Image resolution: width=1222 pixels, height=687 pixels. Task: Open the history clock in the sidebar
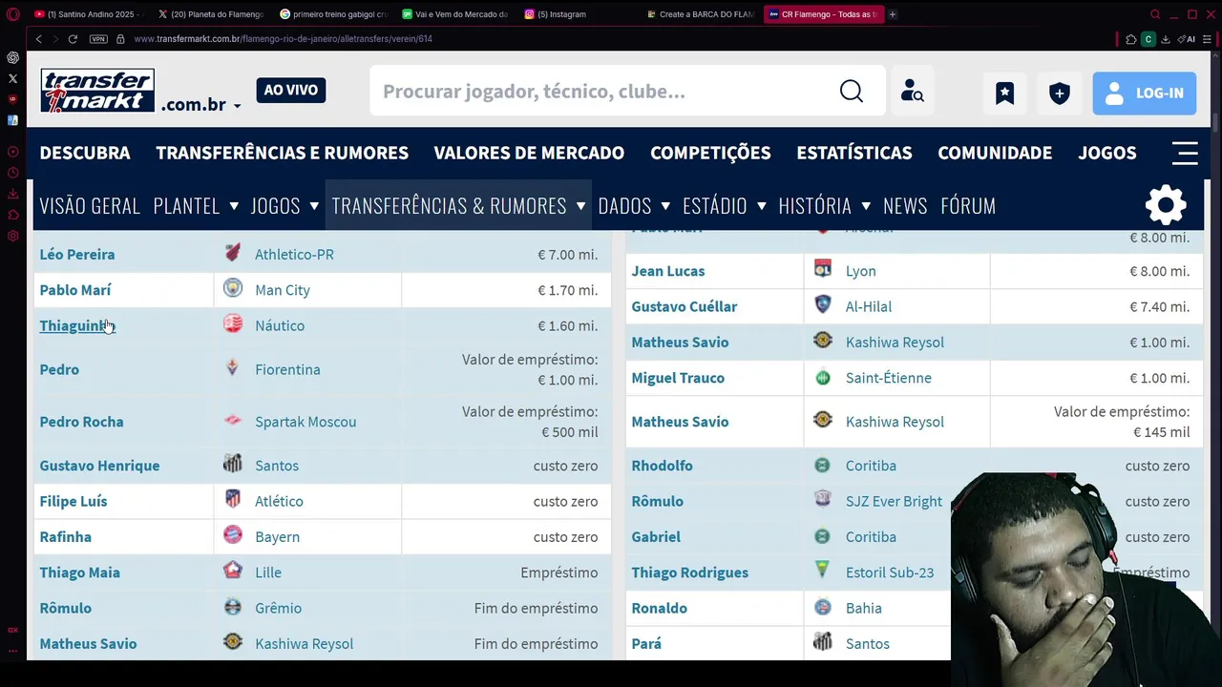coord(12,173)
